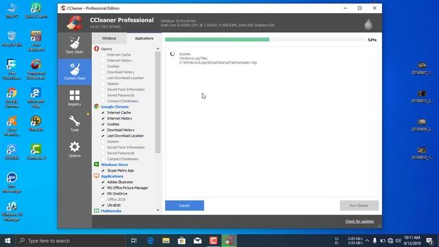The image size is (439, 247).
Task: Collapse the Google Chrome group heading
Action: click(x=115, y=107)
